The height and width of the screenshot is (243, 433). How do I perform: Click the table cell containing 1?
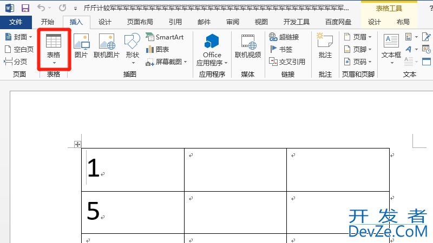(133, 170)
